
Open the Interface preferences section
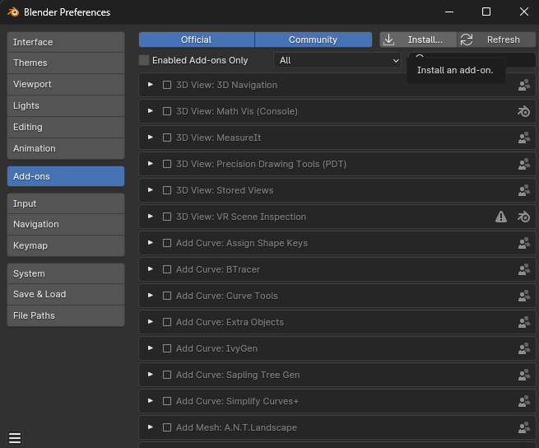point(66,42)
